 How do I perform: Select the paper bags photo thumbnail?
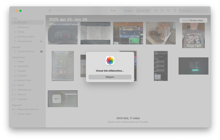[x=161, y=33]
